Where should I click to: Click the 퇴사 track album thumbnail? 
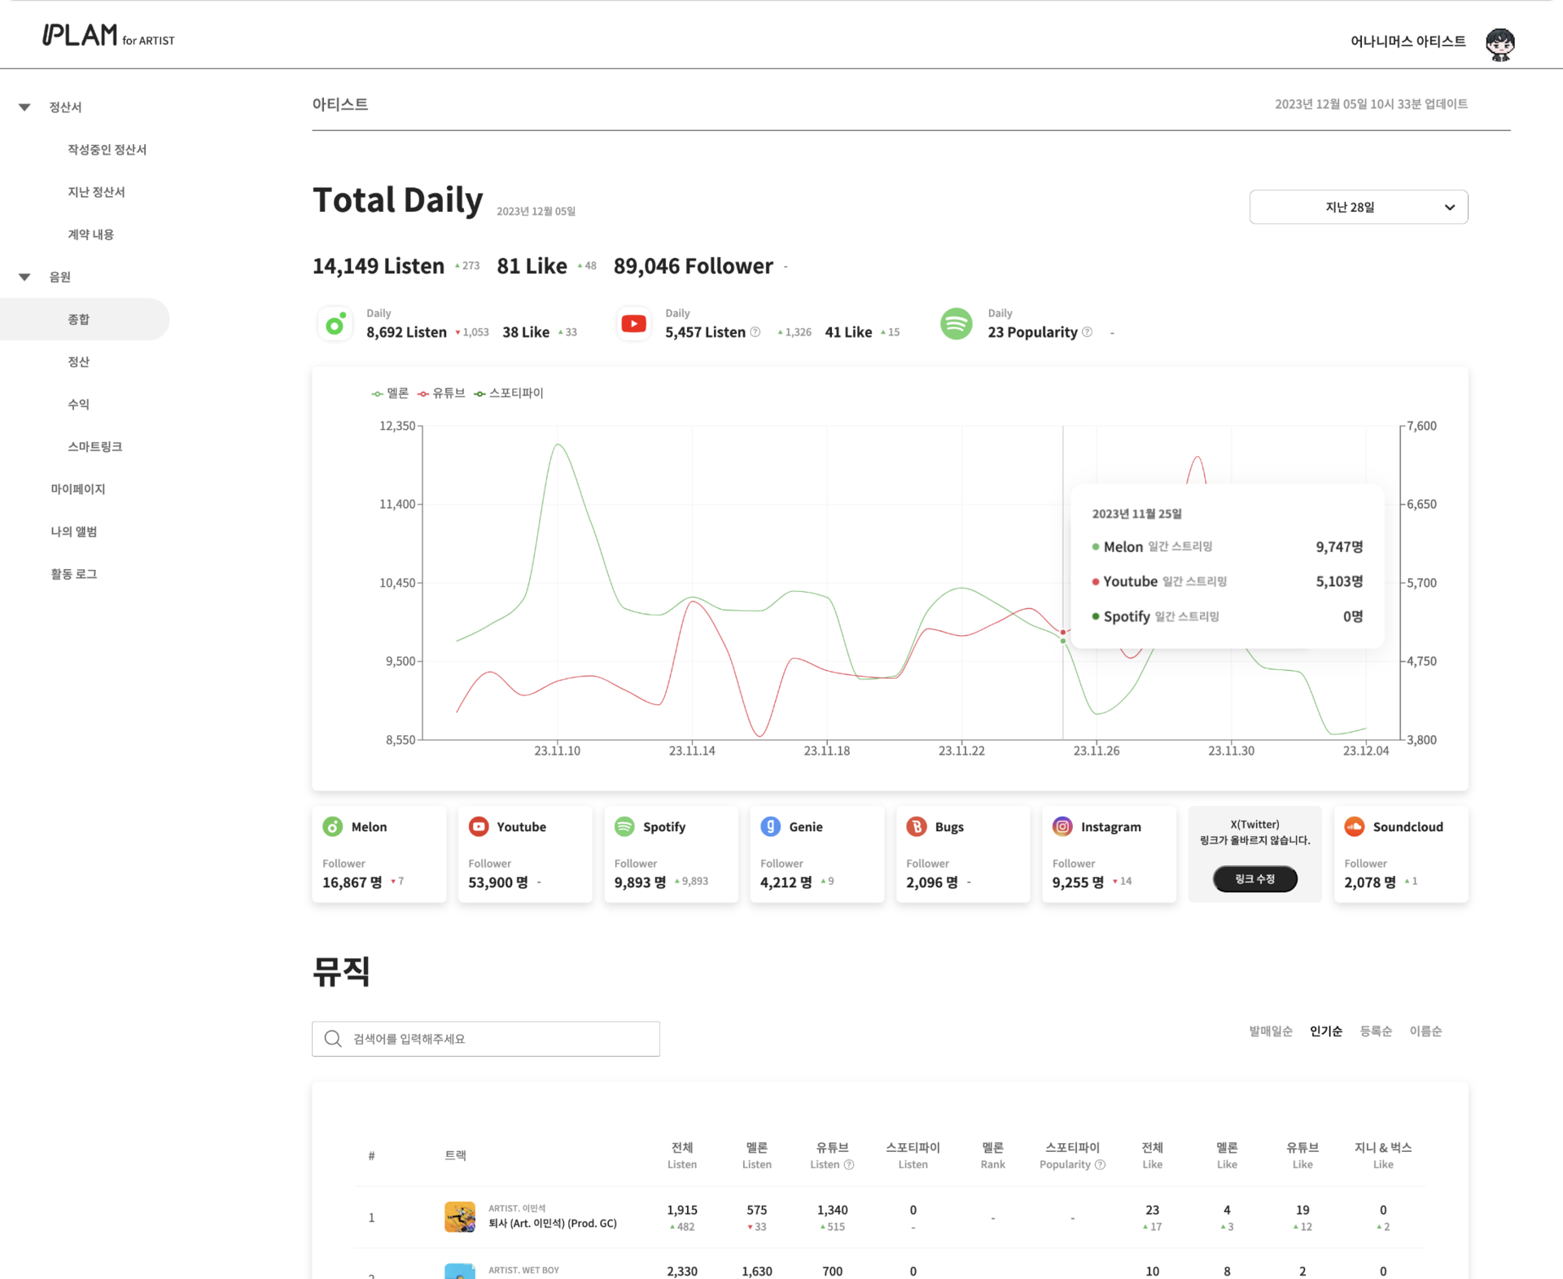click(460, 1217)
